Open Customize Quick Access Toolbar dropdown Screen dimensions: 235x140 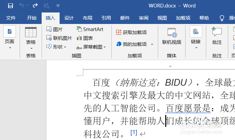(58, 6)
